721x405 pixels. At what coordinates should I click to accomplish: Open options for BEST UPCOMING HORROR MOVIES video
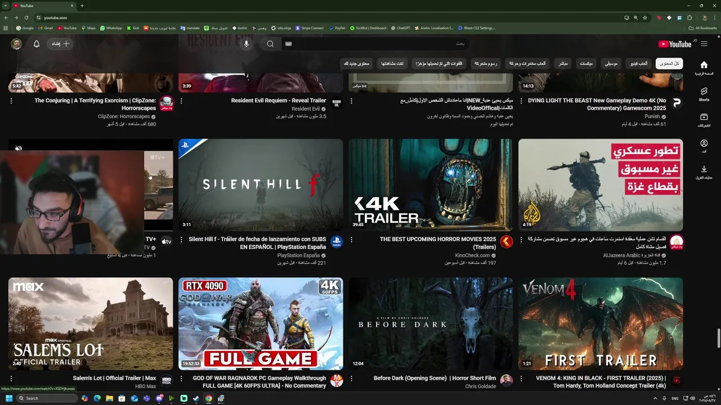[351, 240]
